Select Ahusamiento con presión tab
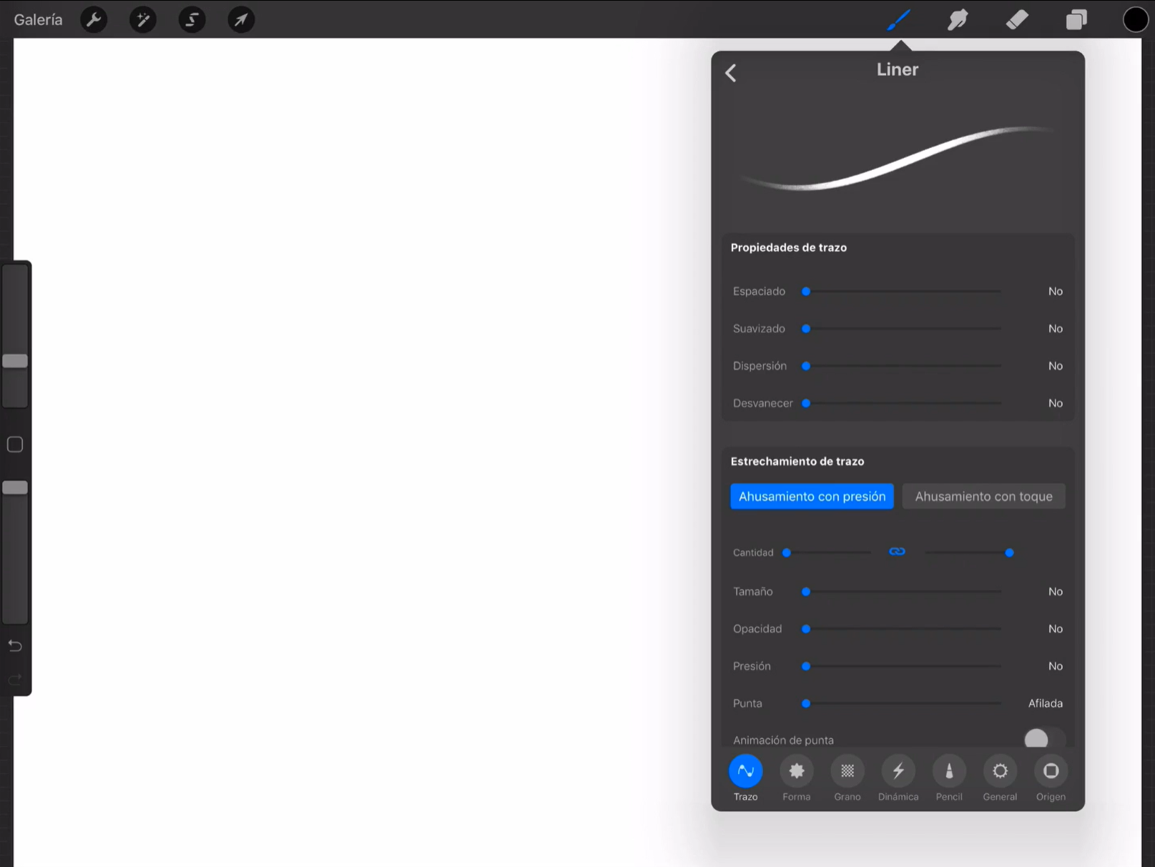1155x867 pixels. (x=812, y=496)
